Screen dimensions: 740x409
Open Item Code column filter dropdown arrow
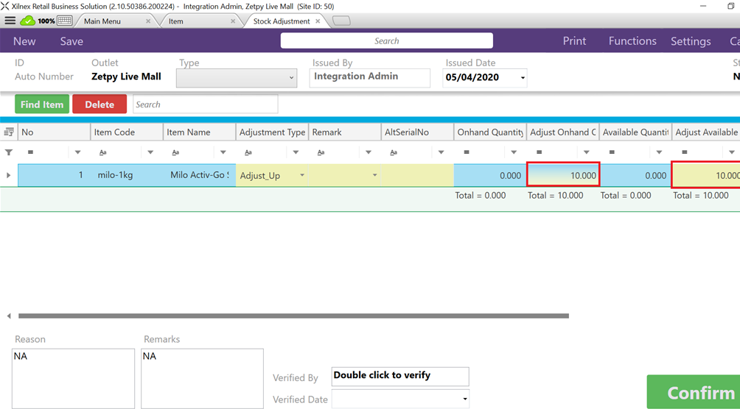(150, 152)
